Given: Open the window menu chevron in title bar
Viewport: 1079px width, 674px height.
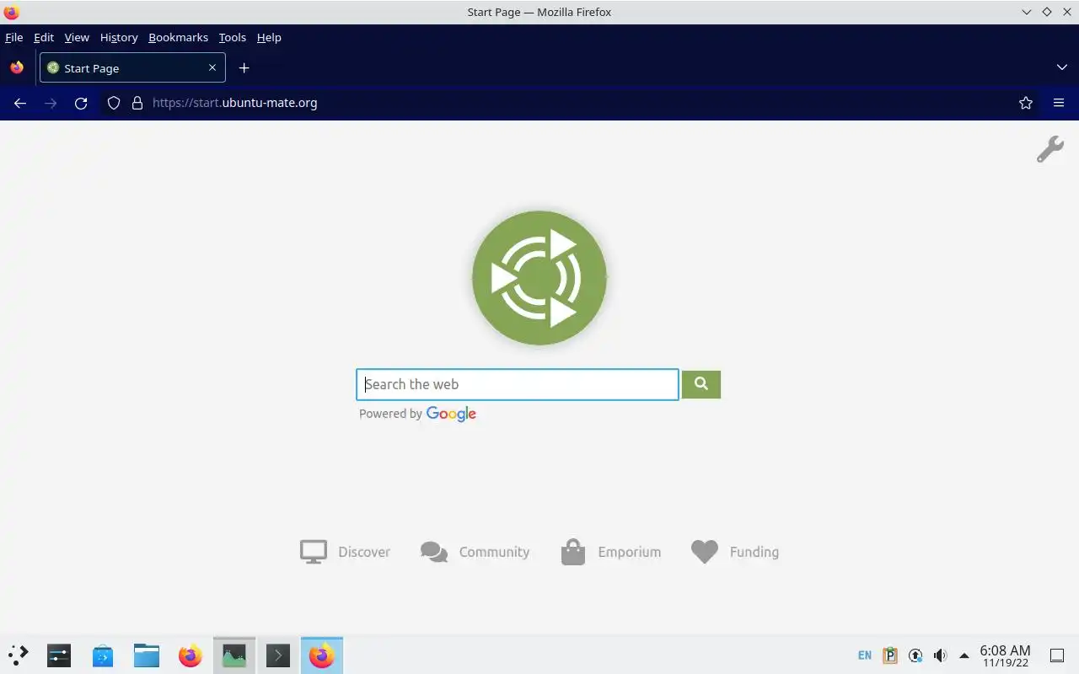Looking at the screenshot, I should point(1027,12).
